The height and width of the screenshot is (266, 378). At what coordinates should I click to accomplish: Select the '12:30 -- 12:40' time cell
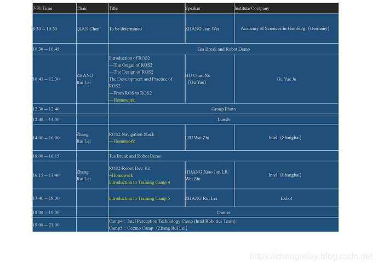[54, 109]
